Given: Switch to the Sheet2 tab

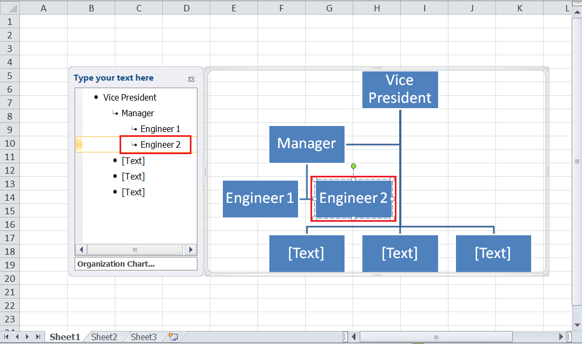Looking at the screenshot, I should 104,337.
